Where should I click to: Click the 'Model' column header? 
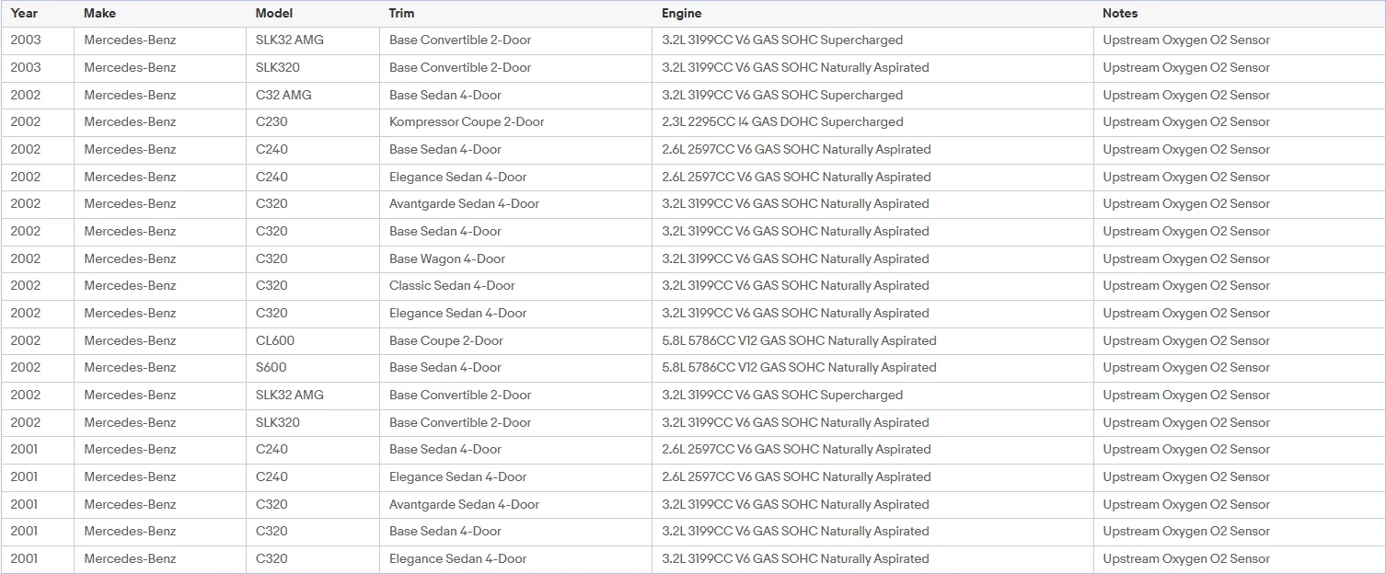[274, 14]
